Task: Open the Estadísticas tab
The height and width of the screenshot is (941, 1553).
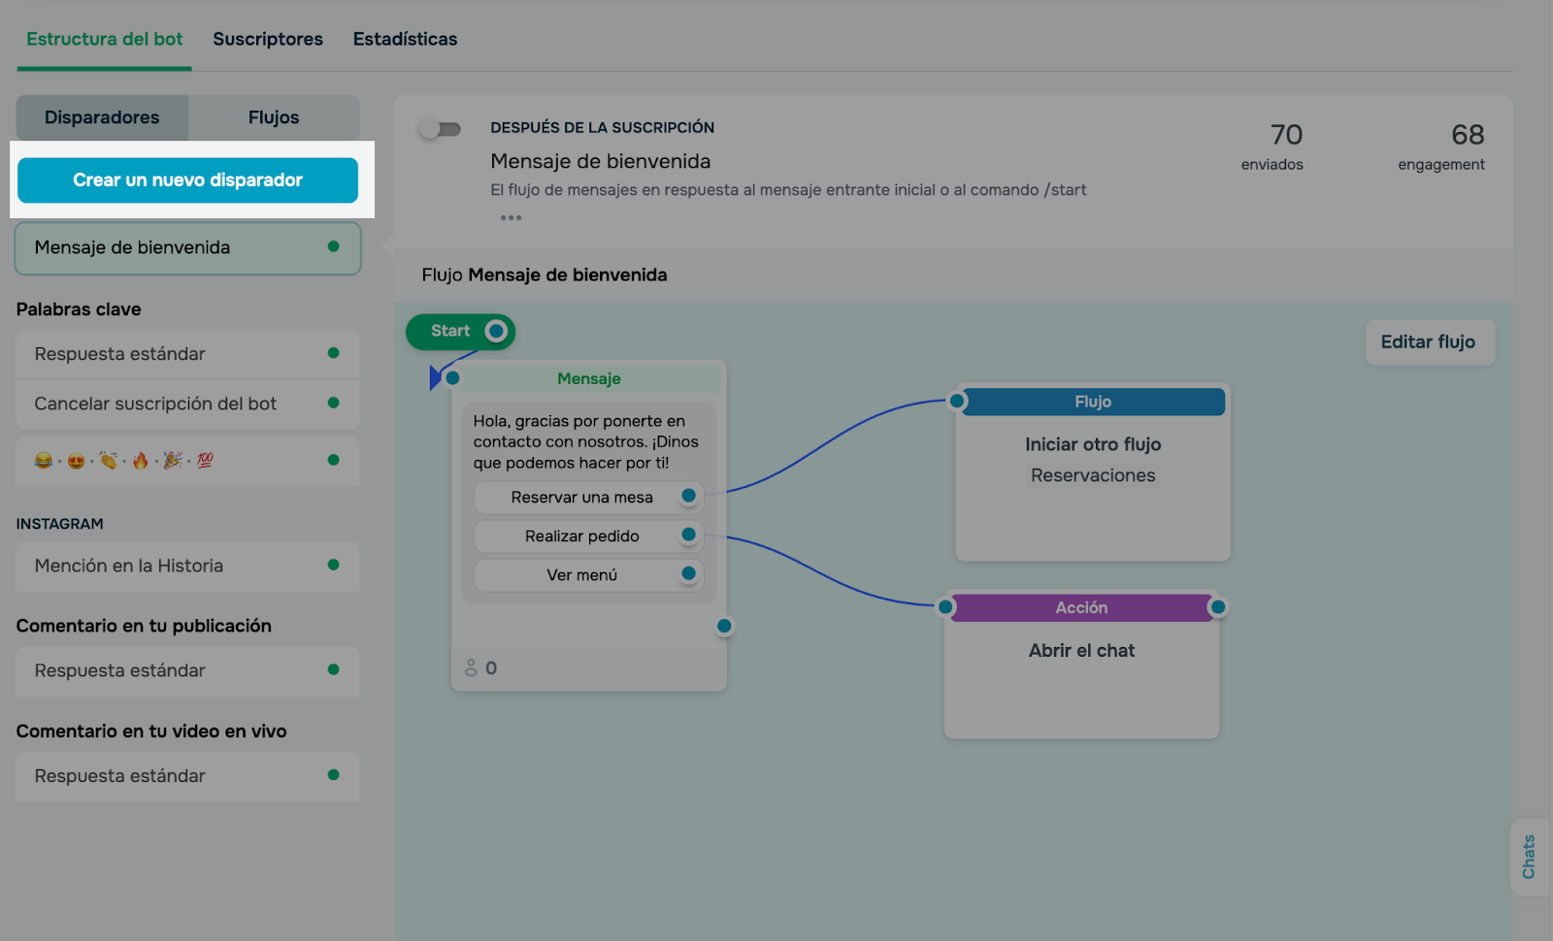Action: pyautogui.click(x=405, y=39)
